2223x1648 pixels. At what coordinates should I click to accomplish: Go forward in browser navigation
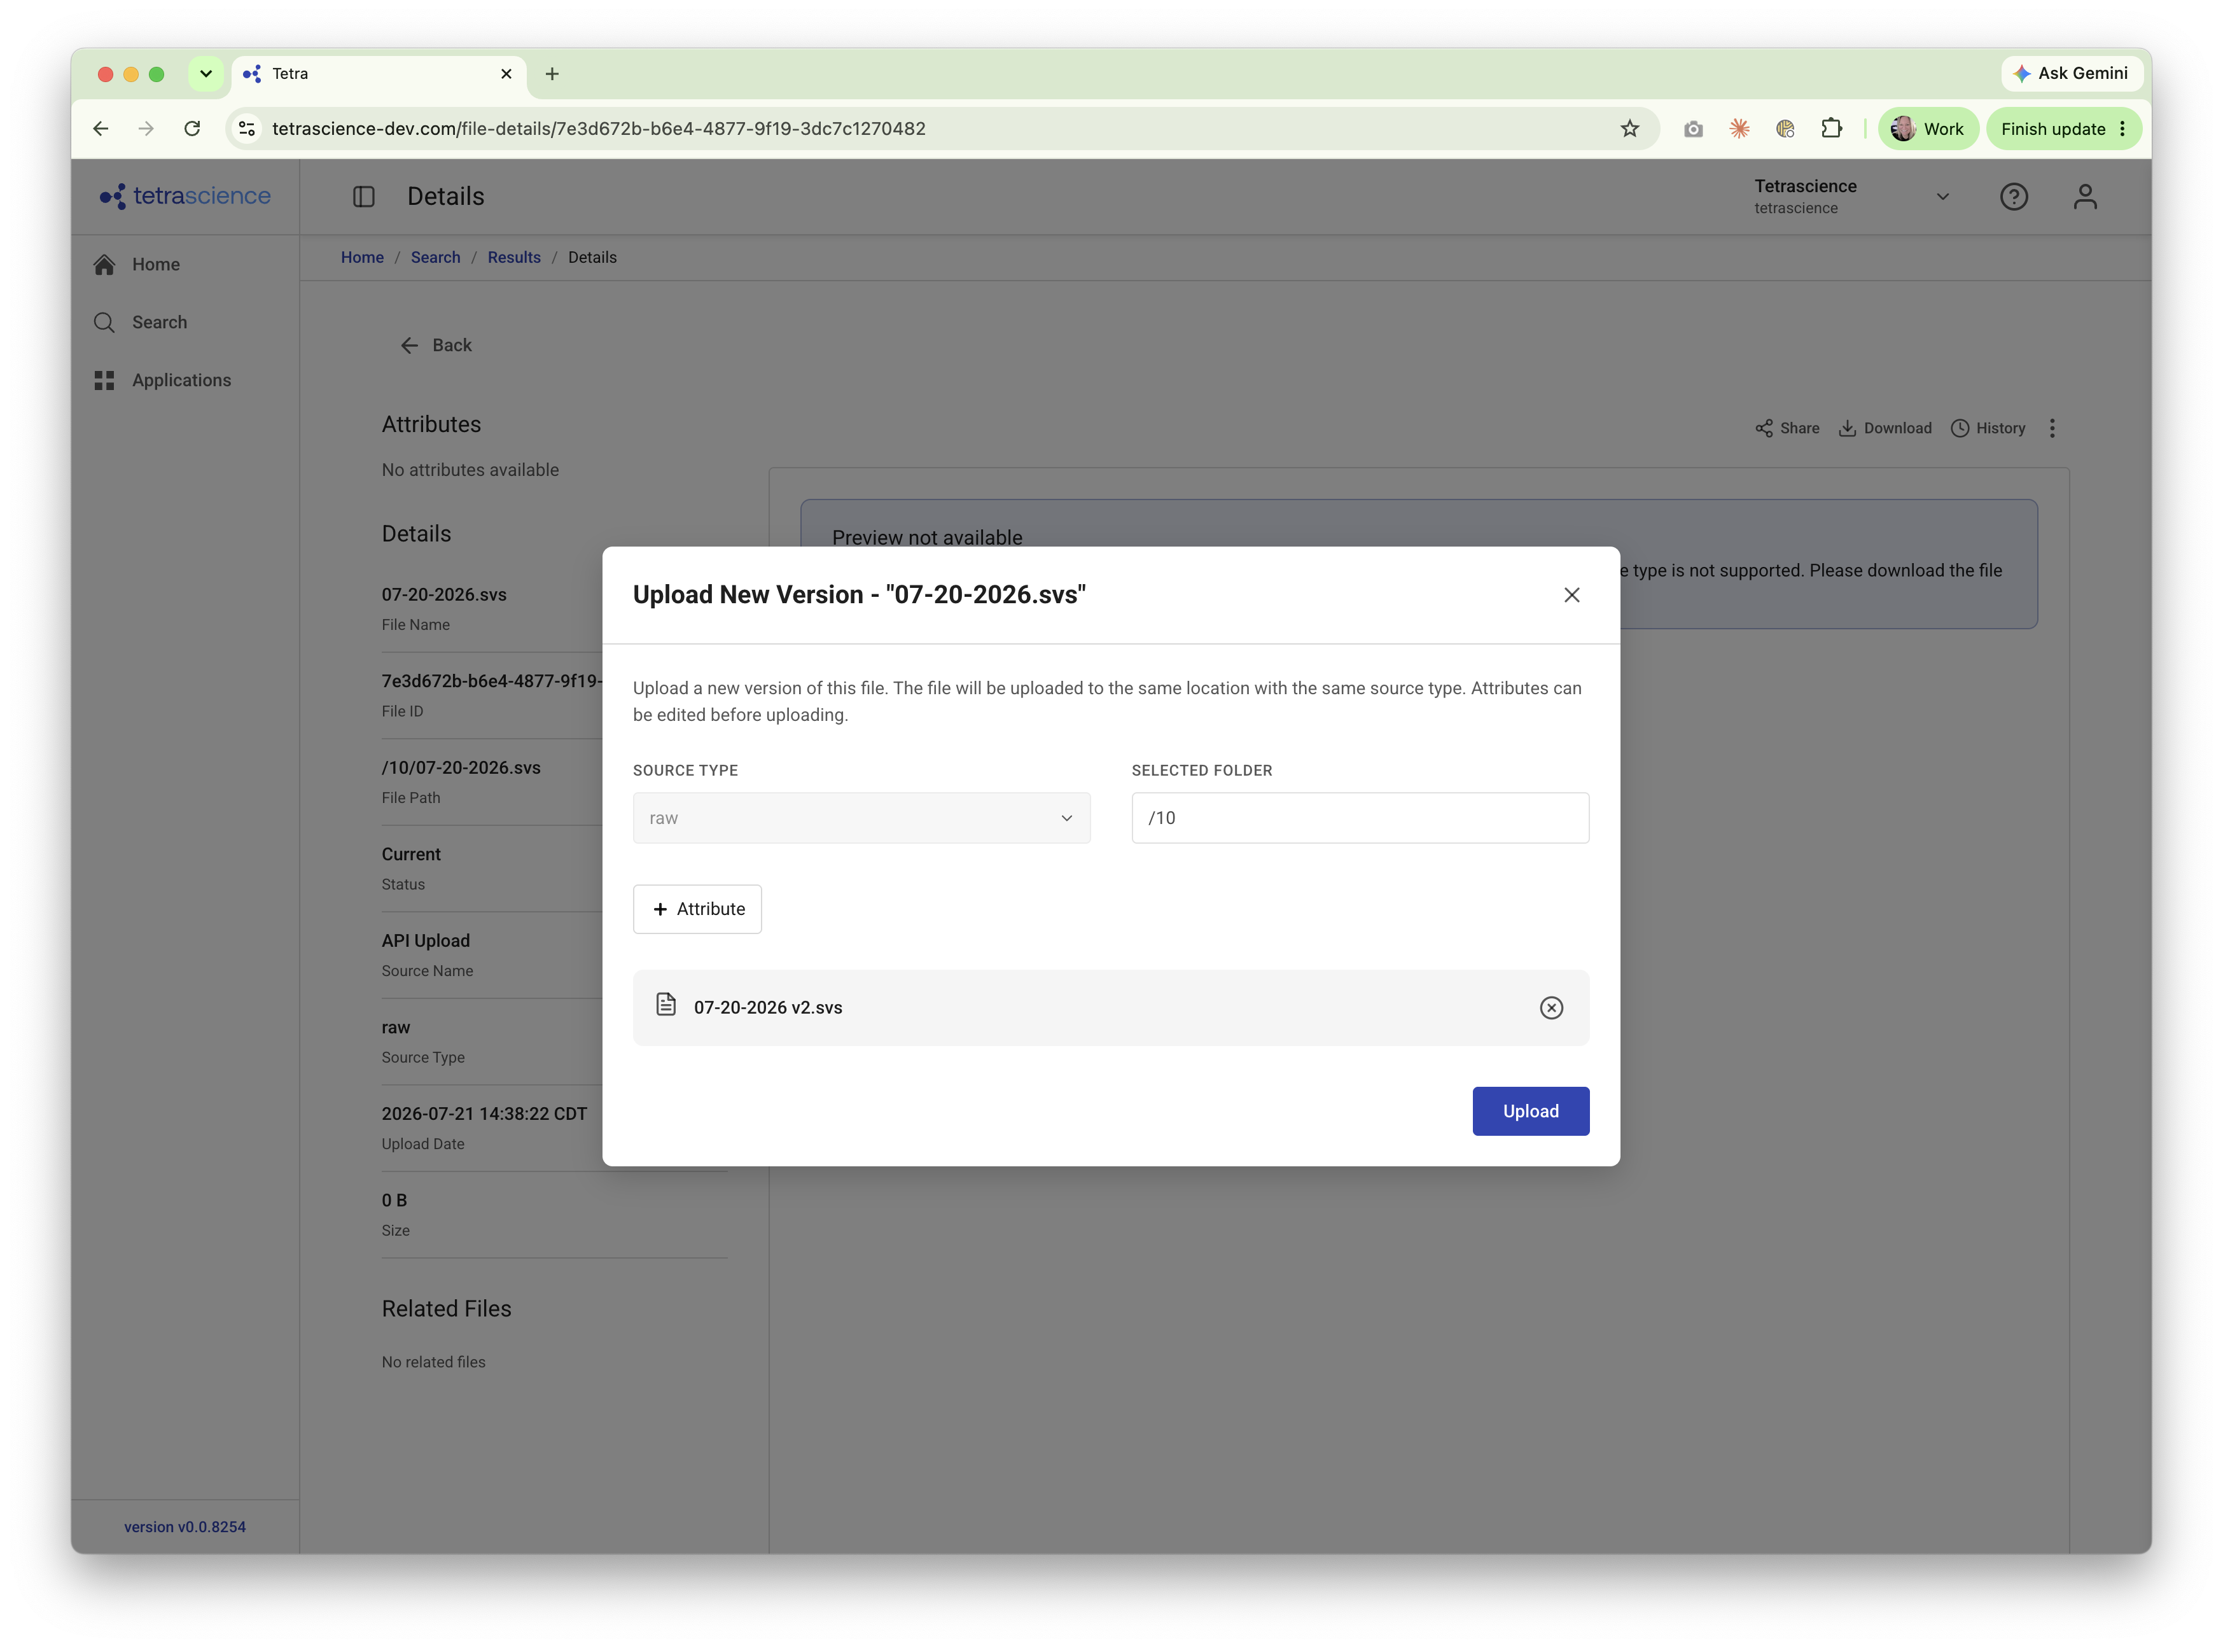tap(146, 129)
